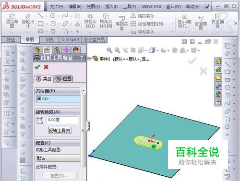The height and width of the screenshot is (181, 240).
Task: Open 窗口(W) menu
Action: 173,7
